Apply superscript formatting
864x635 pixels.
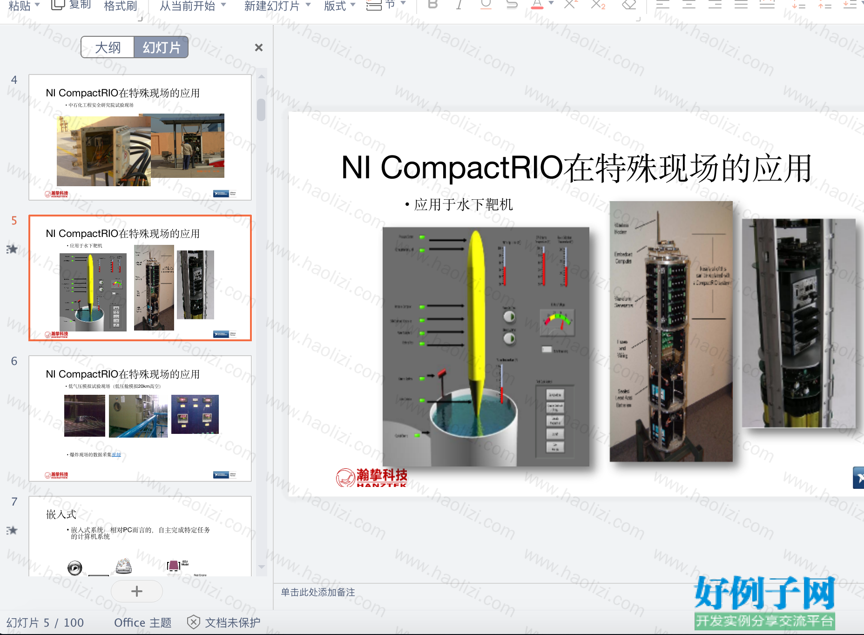click(571, 5)
